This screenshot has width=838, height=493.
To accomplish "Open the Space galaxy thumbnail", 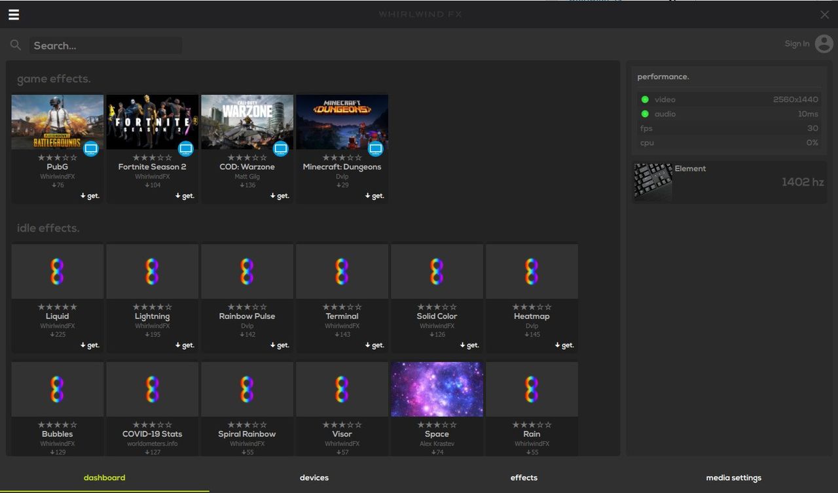I will coord(437,389).
